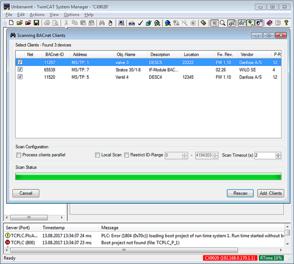Click the Generate Mappings icon
294x264 pixels.
click(x=132, y=23)
